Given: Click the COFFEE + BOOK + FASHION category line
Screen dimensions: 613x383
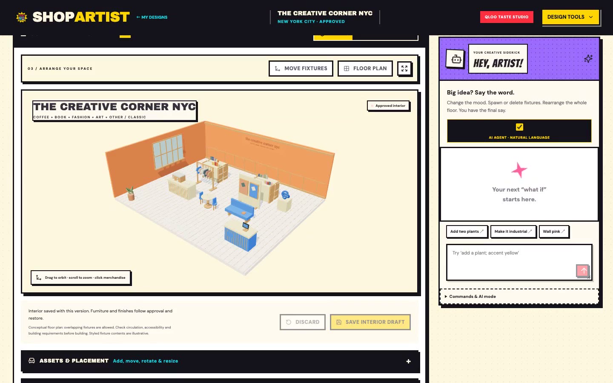Looking at the screenshot, I should tap(89, 117).
